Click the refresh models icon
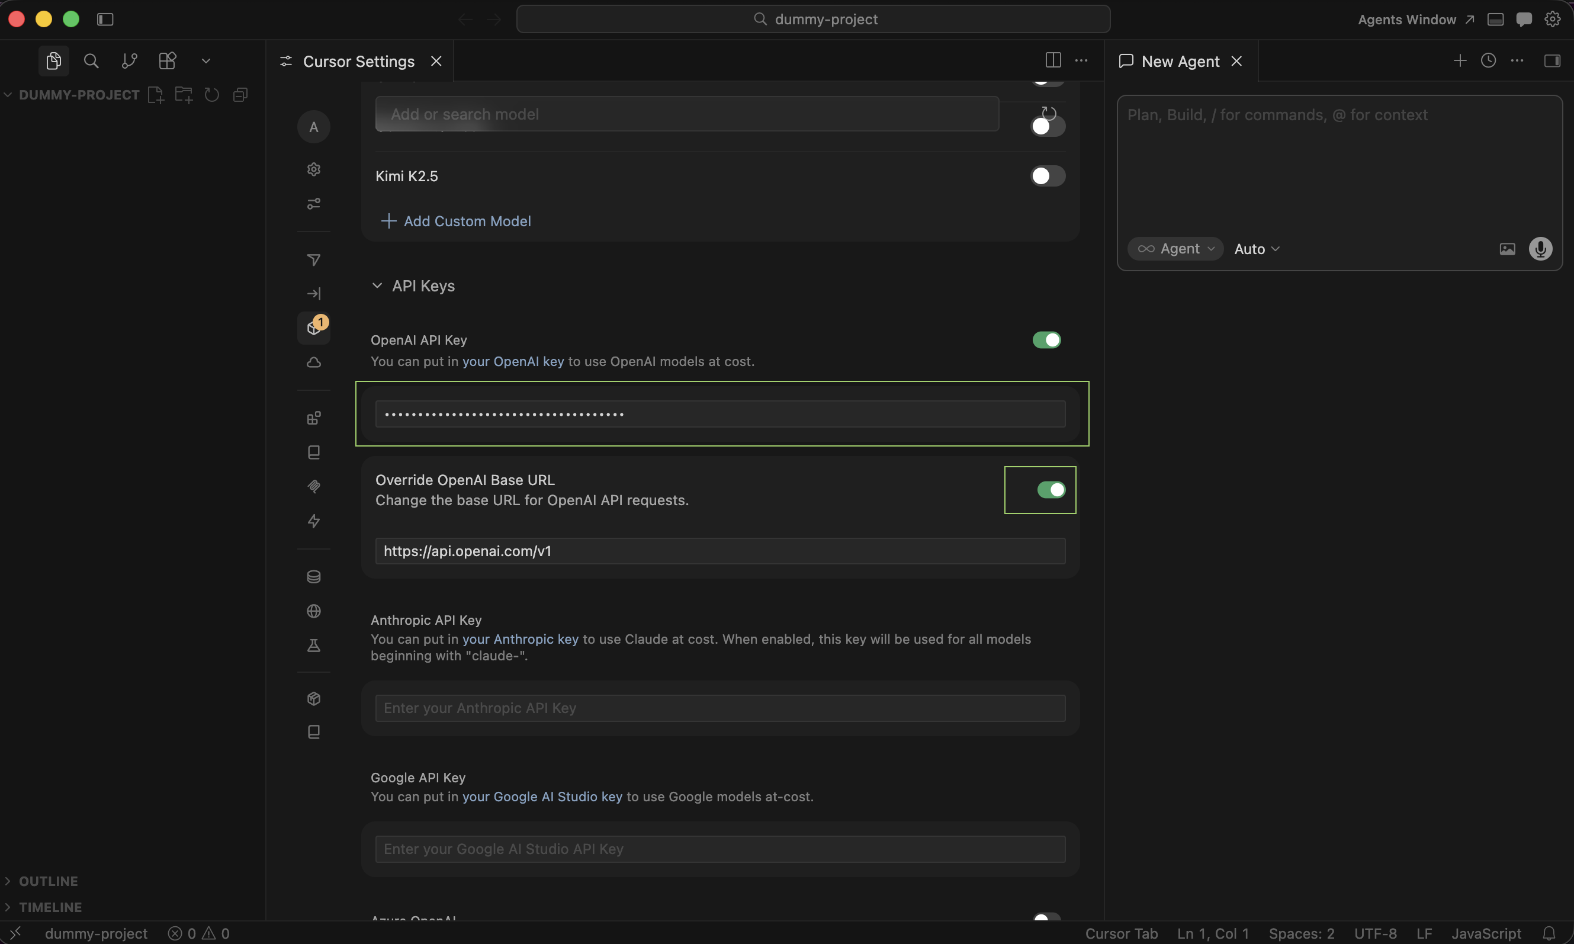 pyautogui.click(x=1049, y=113)
